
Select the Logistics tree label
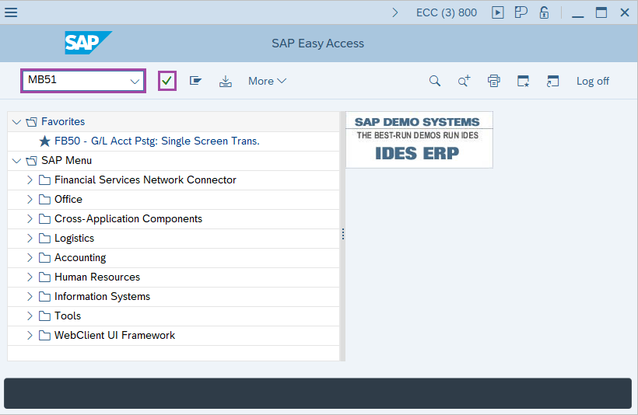(x=74, y=238)
